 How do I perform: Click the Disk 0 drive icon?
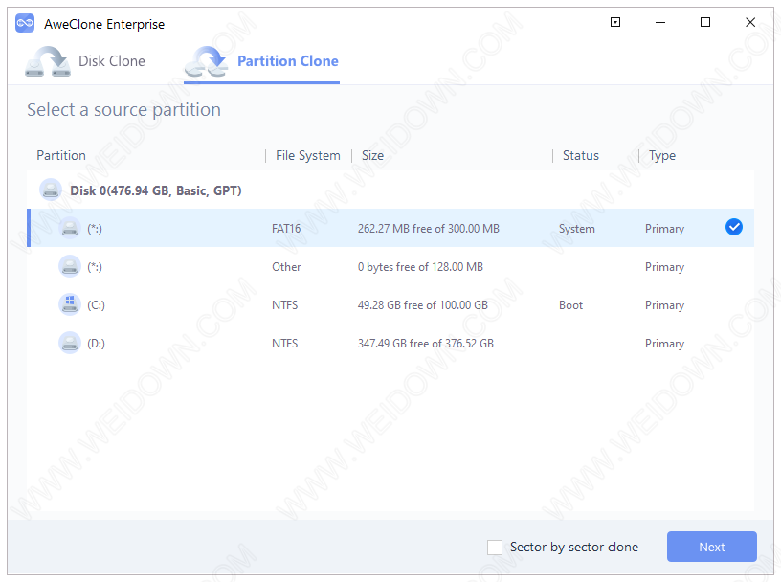tap(51, 190)
